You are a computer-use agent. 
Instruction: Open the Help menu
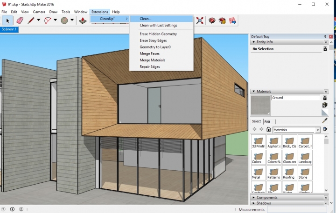coord(116,12)
